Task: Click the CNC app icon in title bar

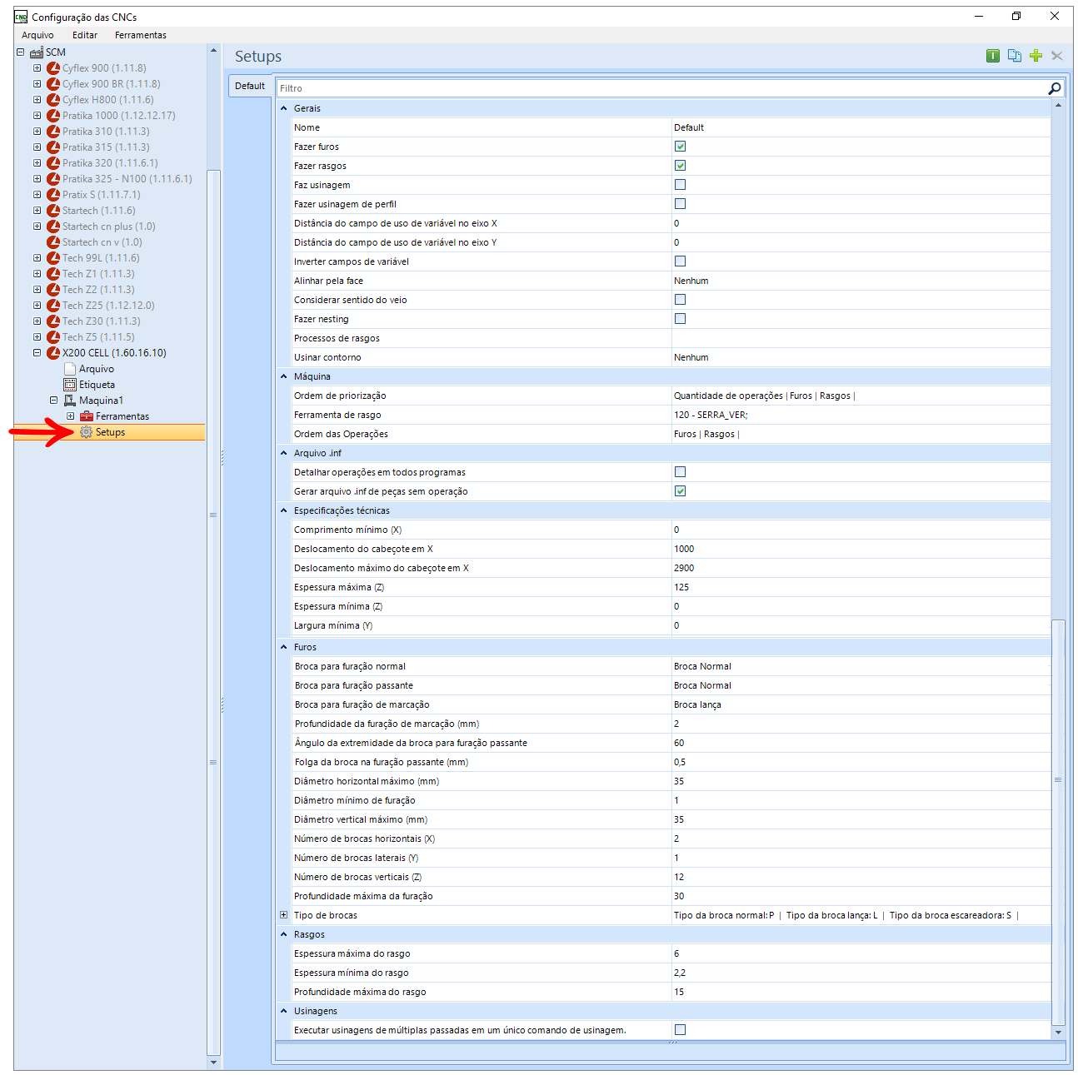Action: coord(21,17)
